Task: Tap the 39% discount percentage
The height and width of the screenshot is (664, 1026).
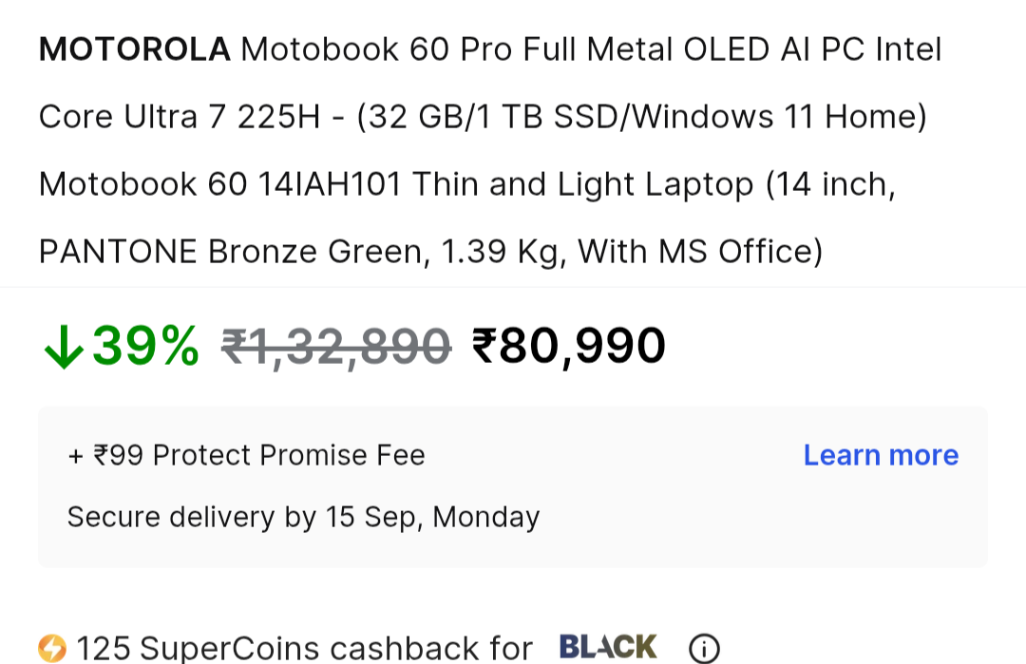Action: coord(146,346)
